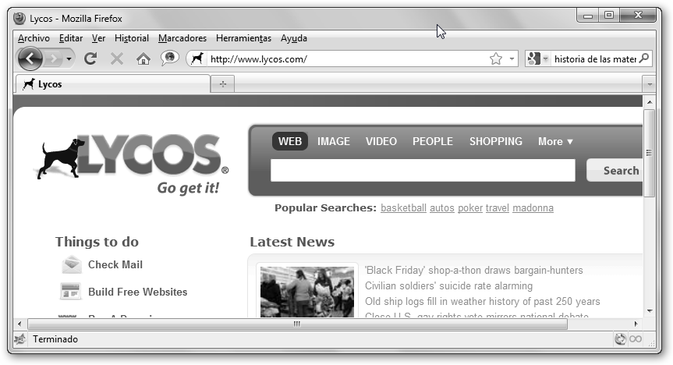Click the horizontal scrollbar thumb
Viewport: 673px width, 365px height.
click(x=296, y=324)
